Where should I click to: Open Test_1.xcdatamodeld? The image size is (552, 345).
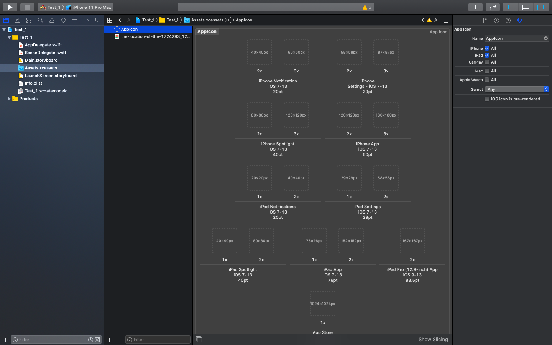[x=46, y=91]
